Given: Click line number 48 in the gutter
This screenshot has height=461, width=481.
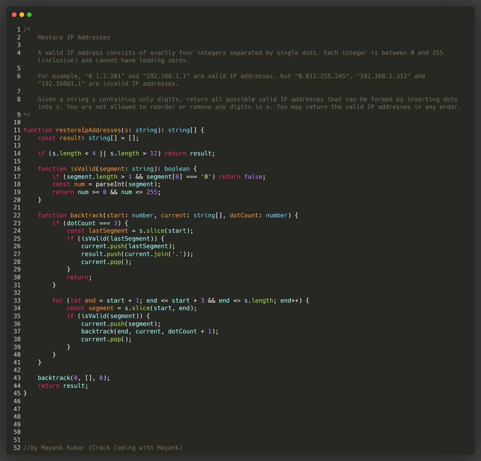Looking at the screenshot, I should point(17,417).
